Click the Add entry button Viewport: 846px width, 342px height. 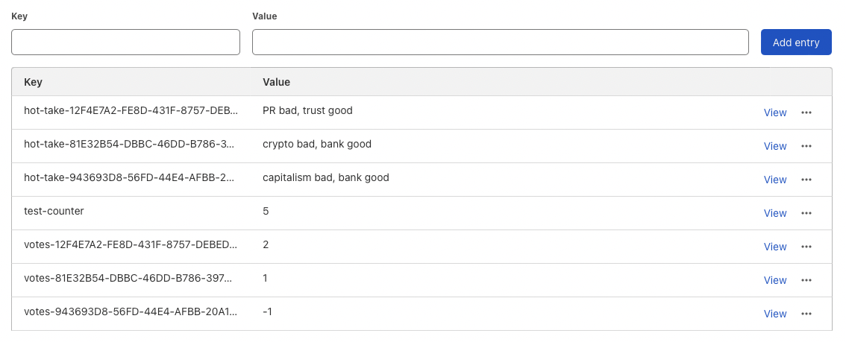coord(795,42)
